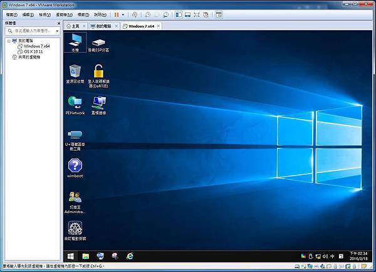Click the tool icon beside Internet Explorer

coord(115,256)
